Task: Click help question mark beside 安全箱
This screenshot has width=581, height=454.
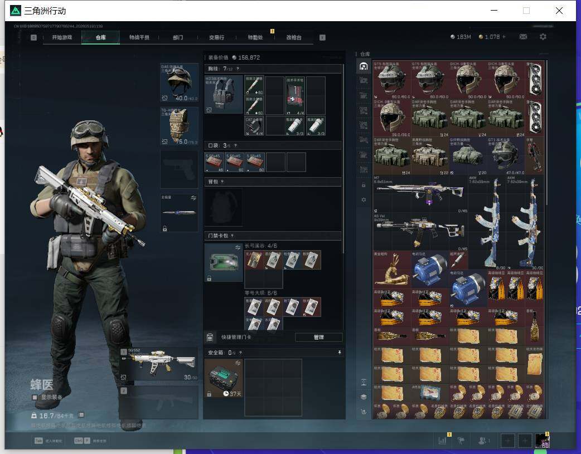Action: point(240,353)
